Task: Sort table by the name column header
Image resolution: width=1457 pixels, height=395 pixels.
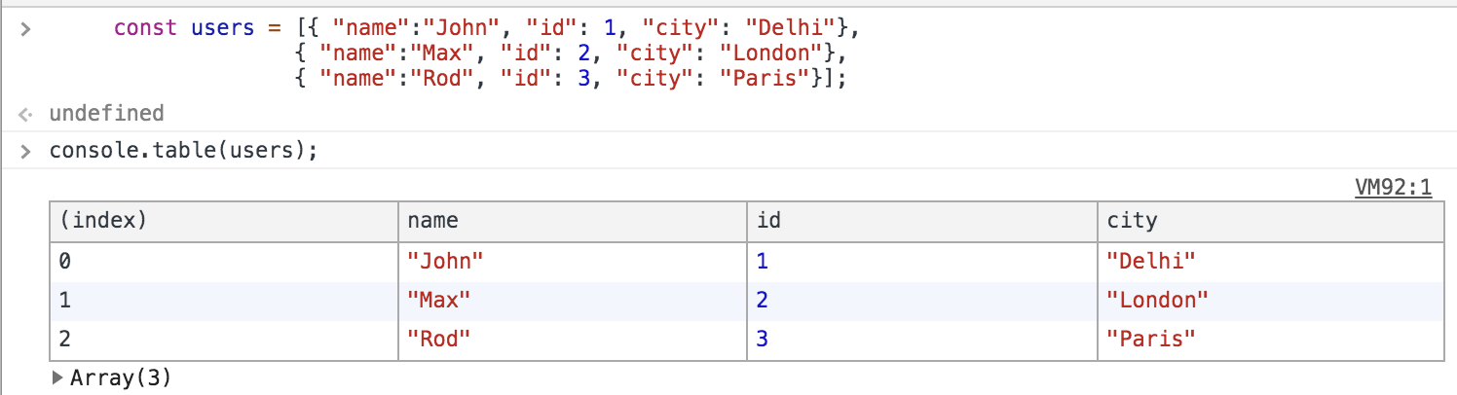Action: point(573,222)
